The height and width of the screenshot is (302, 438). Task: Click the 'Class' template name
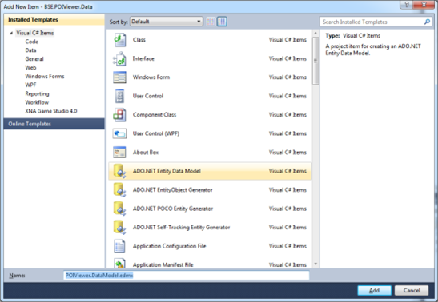point(139,40)
